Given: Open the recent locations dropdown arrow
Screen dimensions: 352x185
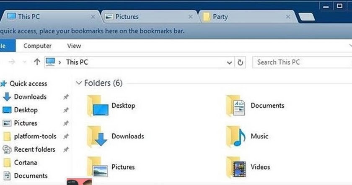Looking at the screenshot, I should [x=24, y=62].
